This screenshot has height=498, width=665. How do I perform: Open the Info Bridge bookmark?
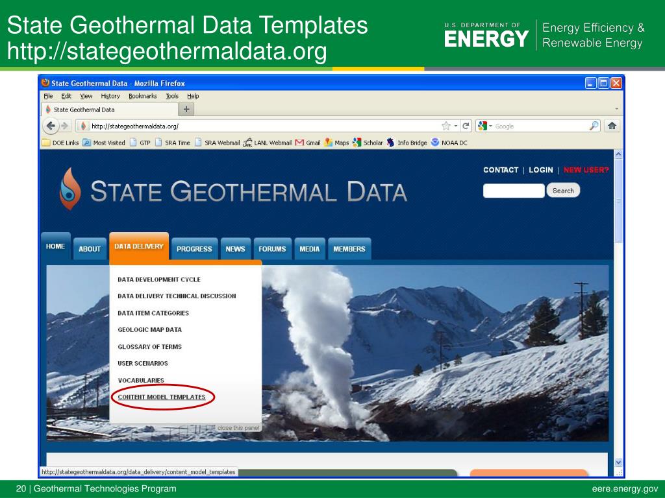407,143
